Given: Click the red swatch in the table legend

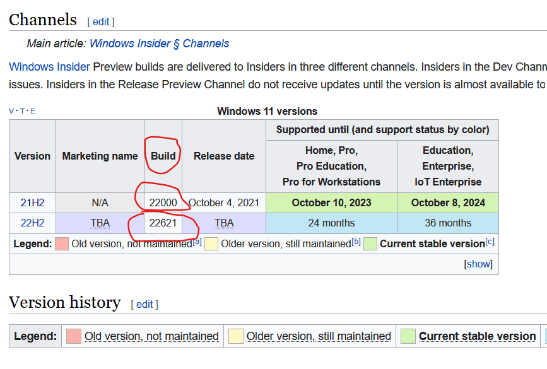Looking at the screenshot, I should 62,243.
